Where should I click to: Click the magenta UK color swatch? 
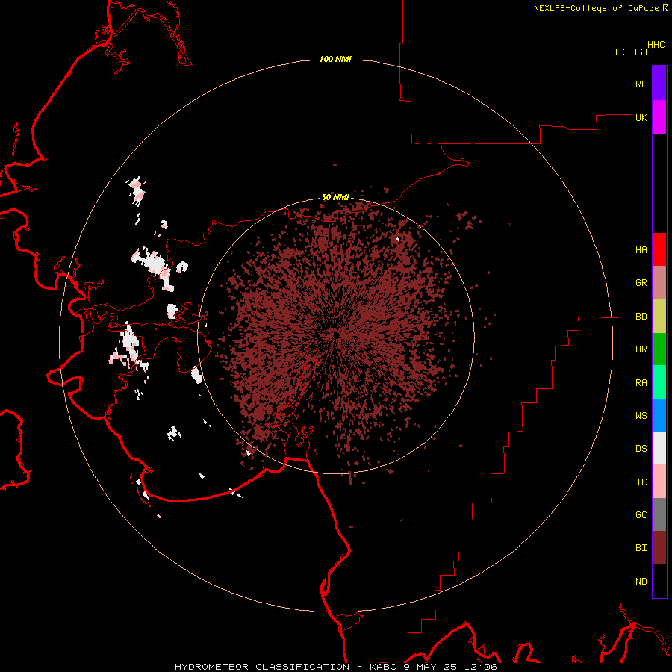[659, 117]
